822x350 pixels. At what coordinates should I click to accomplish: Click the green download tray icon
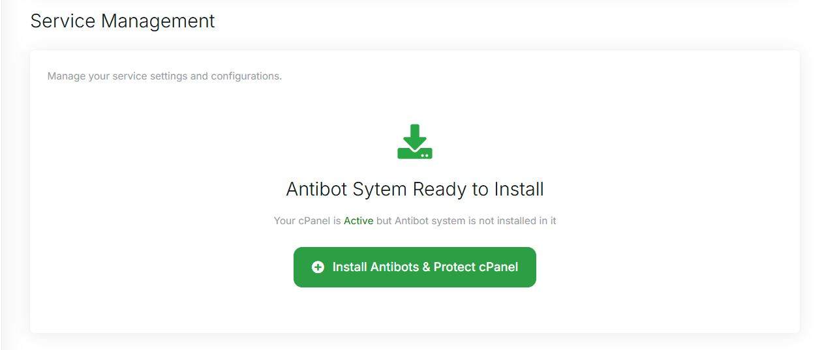coord(415,141)
